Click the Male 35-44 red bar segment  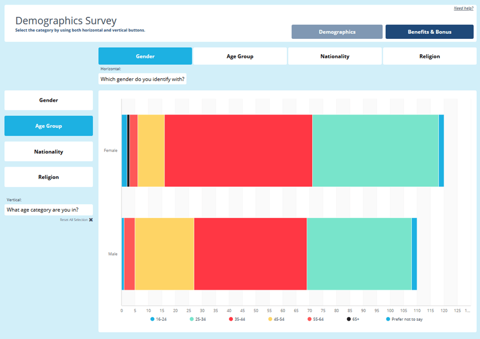coord(251,254)
